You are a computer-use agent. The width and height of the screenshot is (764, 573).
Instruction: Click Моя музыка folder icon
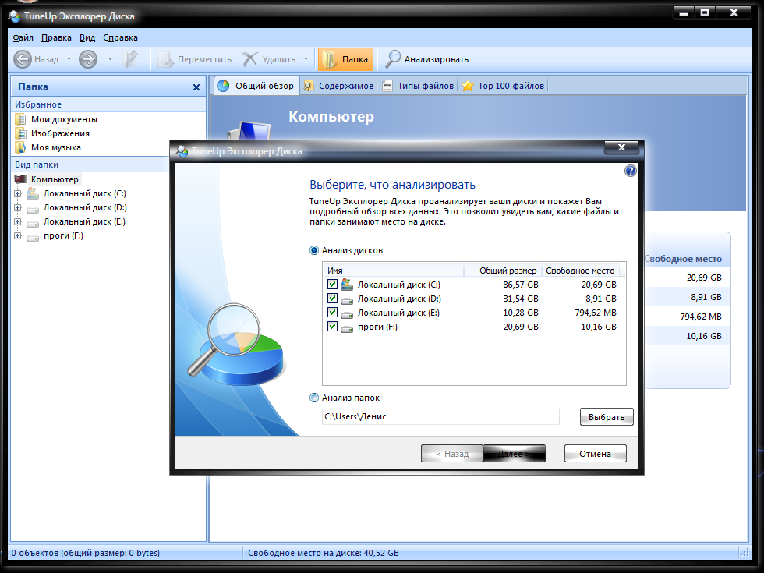click(x=20, y=147)
